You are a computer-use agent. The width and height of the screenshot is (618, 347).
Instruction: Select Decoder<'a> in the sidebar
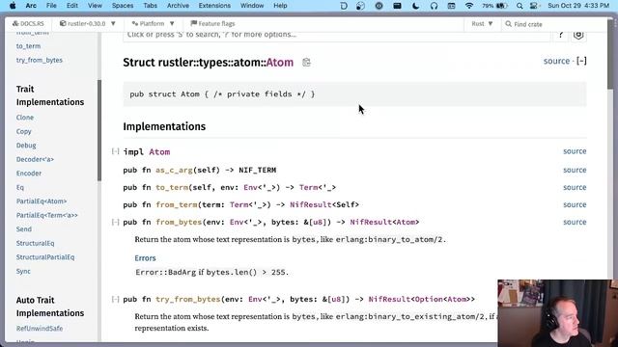point(35,159)
